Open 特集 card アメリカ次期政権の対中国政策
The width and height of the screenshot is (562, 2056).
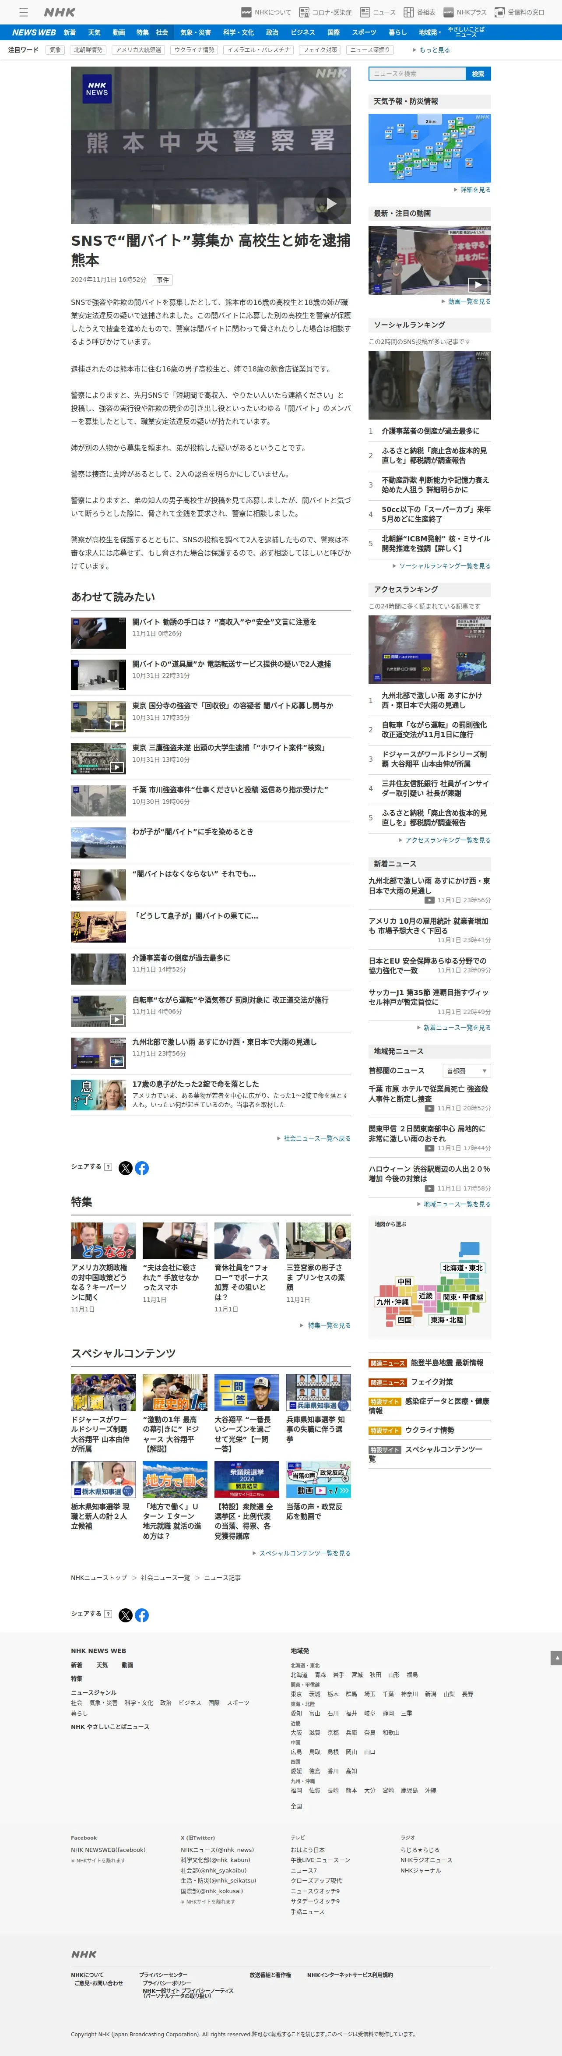[103, 1268]
